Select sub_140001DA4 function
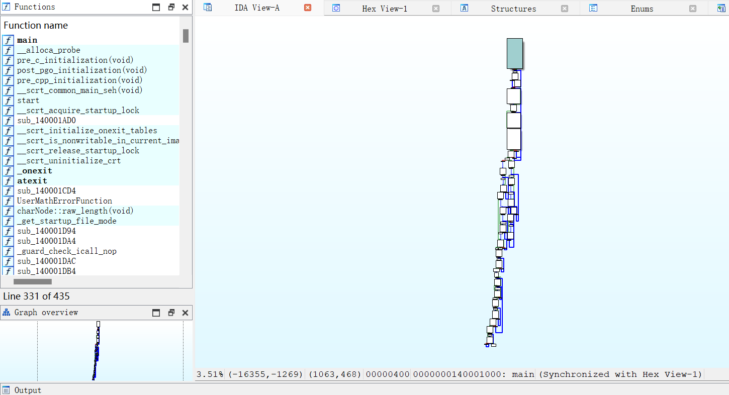Image resolution: width=729 pixels, height=395 pixels. pos(90,241)
